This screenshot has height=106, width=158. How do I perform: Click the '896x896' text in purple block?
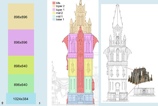[x=21, y=42]
